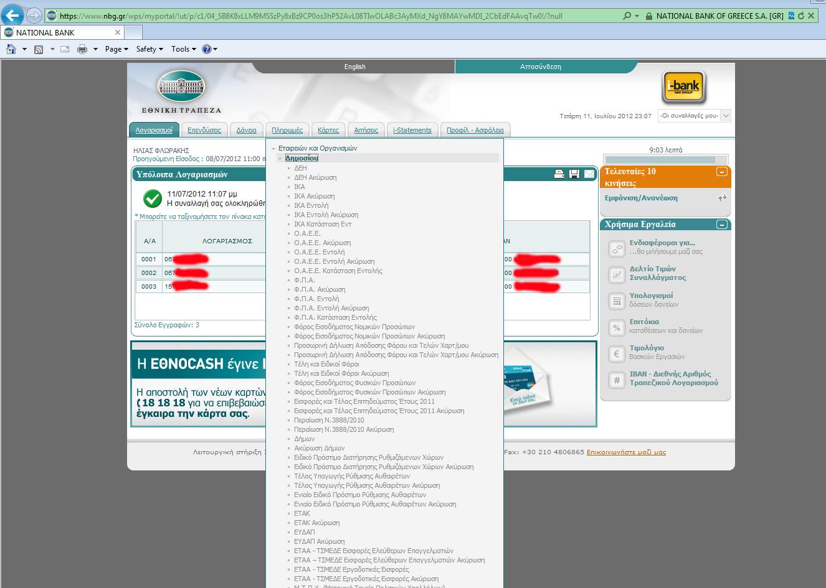Open the Λογαριασμοί tab

(154, 130)
